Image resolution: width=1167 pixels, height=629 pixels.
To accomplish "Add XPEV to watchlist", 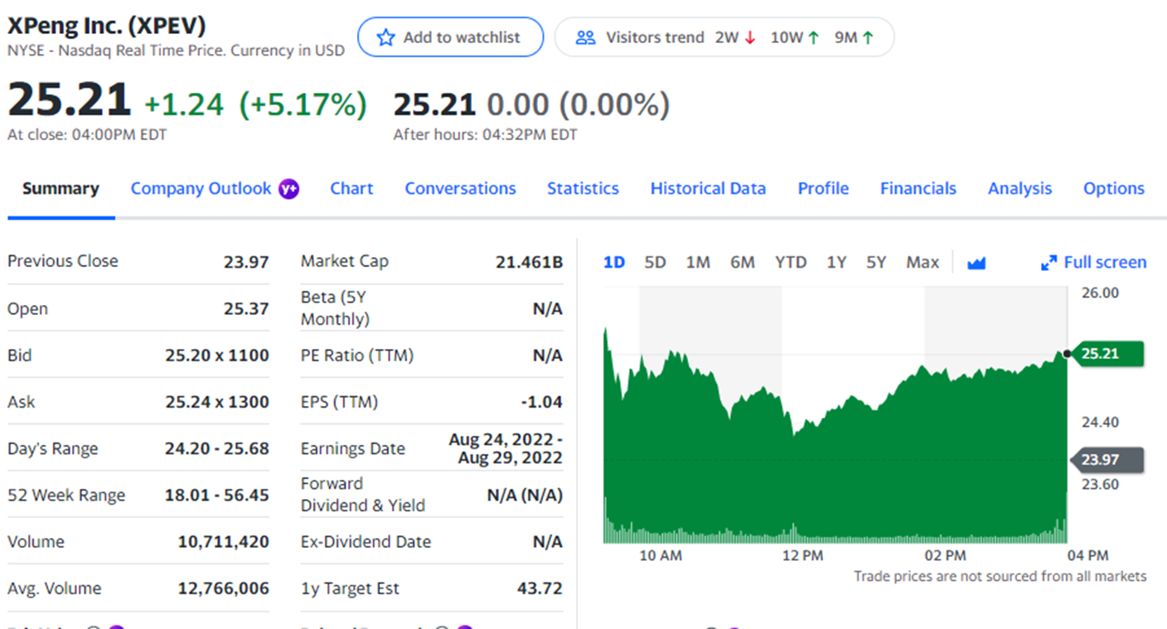I will (x=450, y=37).
